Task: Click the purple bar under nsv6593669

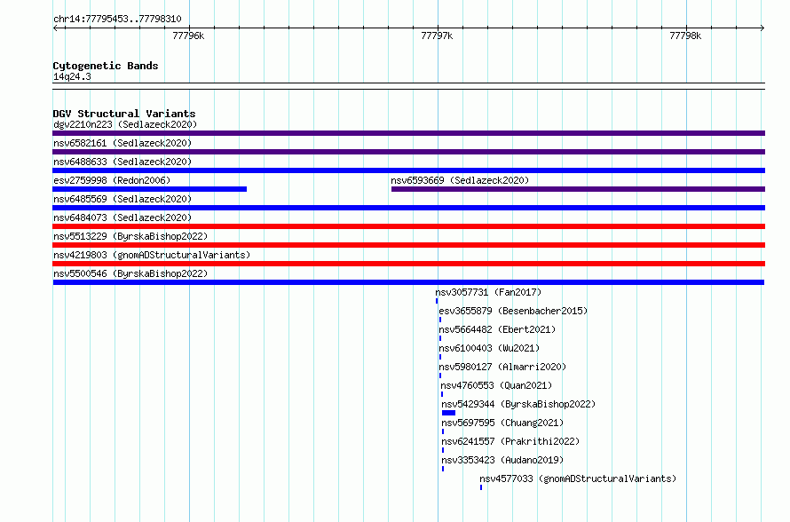Action: coord(579,189)
